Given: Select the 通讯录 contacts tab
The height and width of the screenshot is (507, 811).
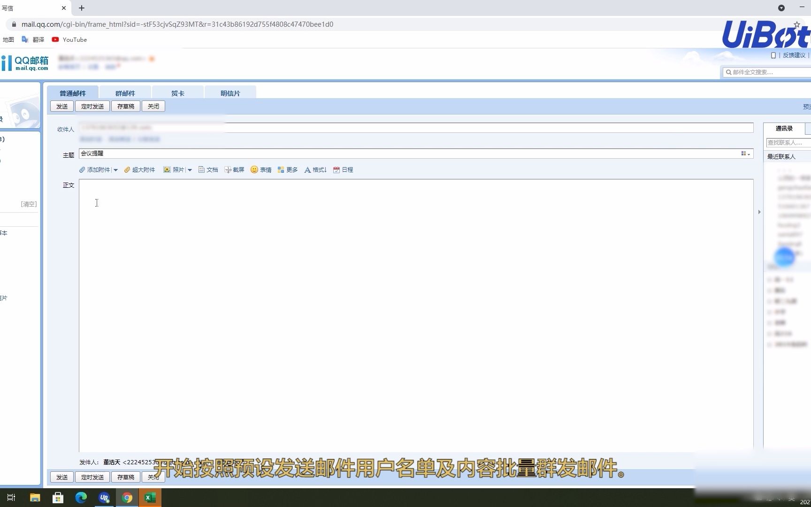Looking at the screenshot, I should (784, 129).
